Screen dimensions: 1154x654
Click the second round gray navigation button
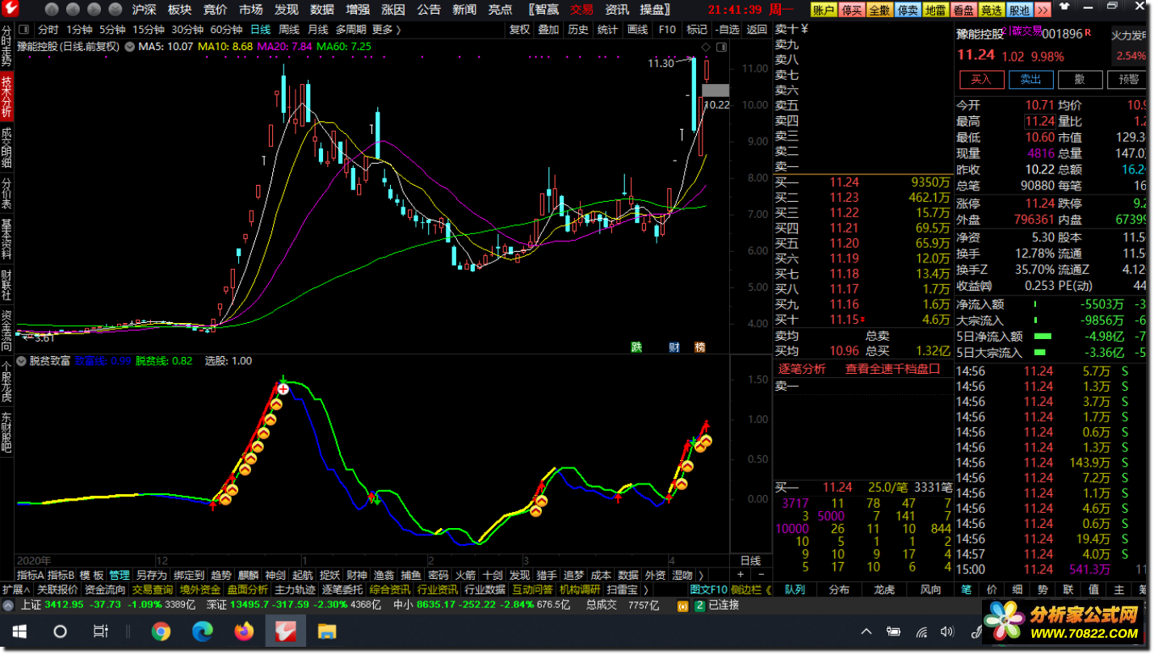pyautogui.click(x=73, y=10)
